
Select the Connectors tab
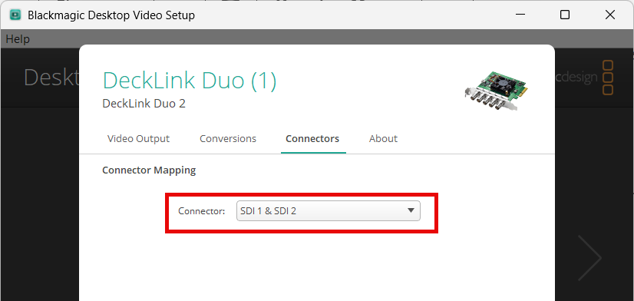coord(312,139)
